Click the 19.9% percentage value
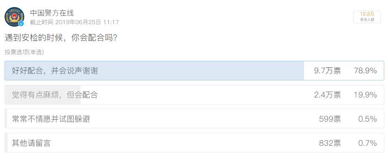This screenshot has height=162, width=388. (365, 95)
